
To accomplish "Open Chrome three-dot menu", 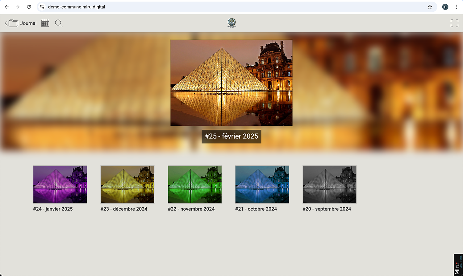I will tap(456, 7).
